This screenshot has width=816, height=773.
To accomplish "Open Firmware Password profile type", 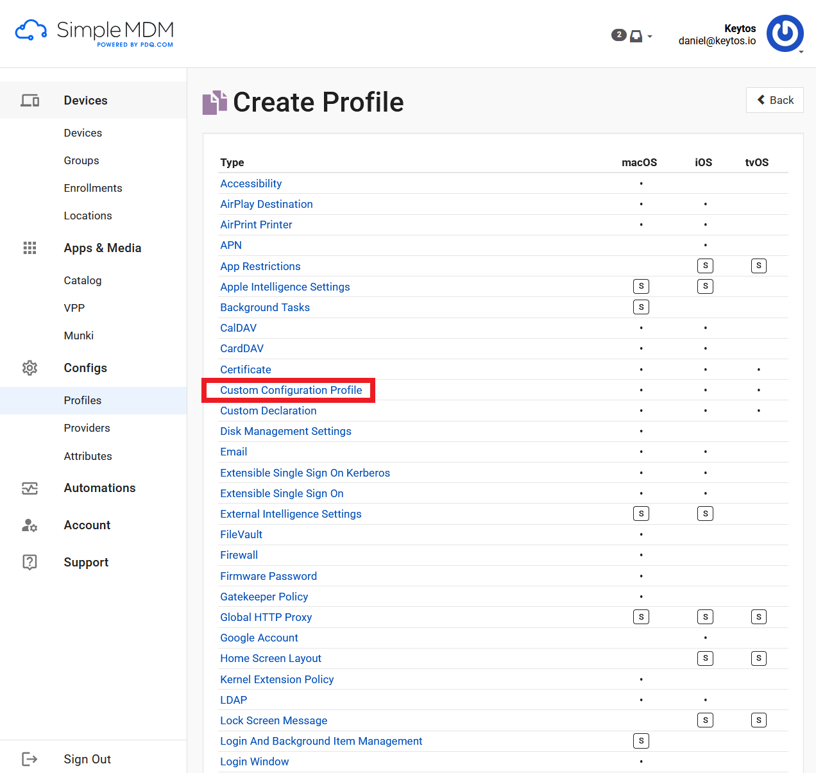I will [x=268, y=576].
